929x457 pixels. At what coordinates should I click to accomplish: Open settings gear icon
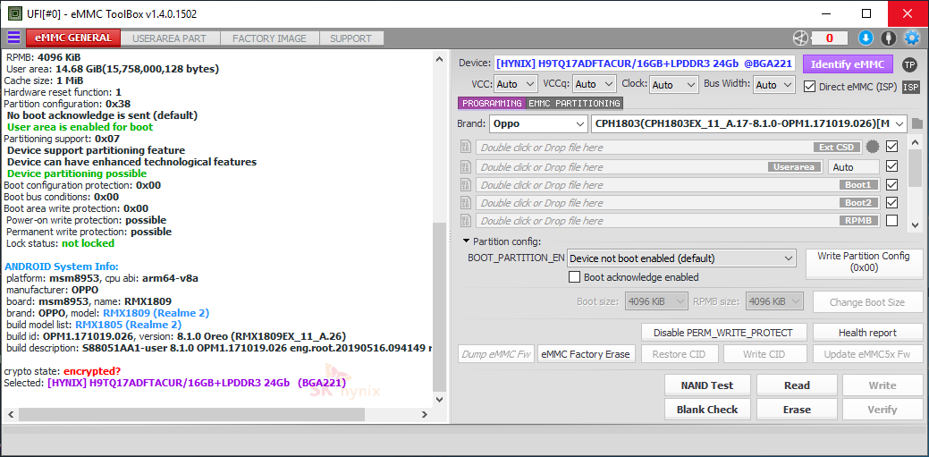click(x=911, y=38)
